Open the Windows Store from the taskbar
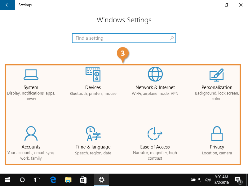Screen dimensions: 248x186 pos(83,180)
